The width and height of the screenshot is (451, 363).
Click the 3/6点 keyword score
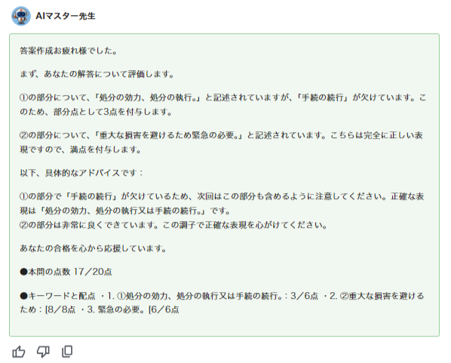(x=304, y=296)
